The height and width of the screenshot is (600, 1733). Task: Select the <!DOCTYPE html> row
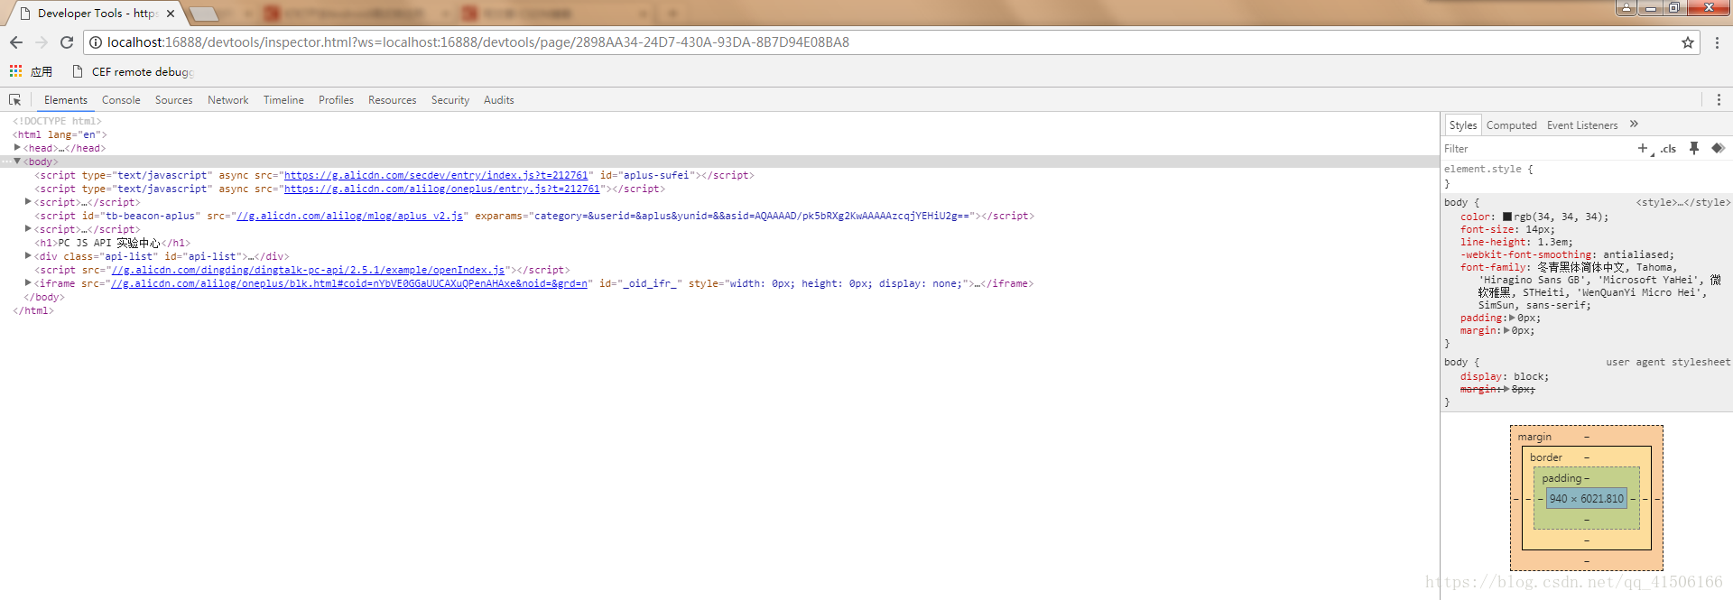[x=57, y=121]
